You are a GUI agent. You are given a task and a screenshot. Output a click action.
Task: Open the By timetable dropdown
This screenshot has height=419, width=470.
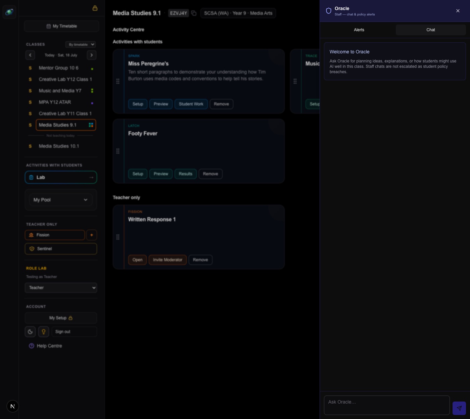click(x=81, y=44)
